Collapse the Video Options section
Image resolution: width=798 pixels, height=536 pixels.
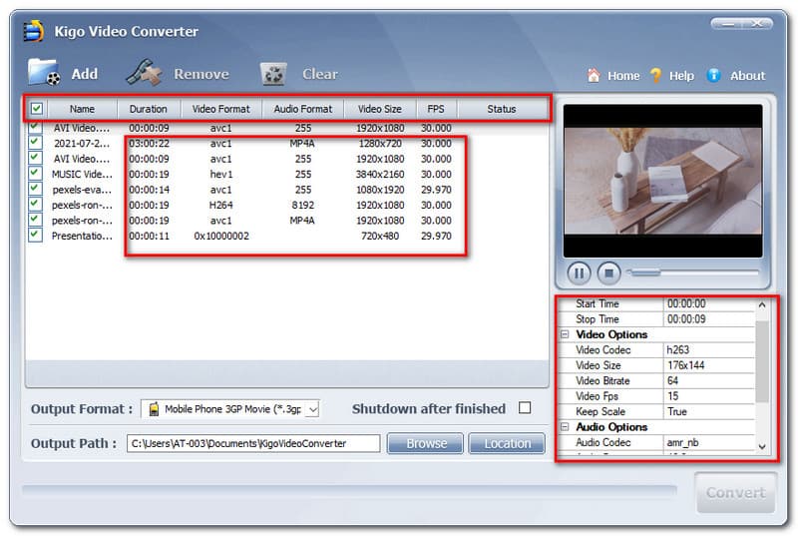coord(566,334)
